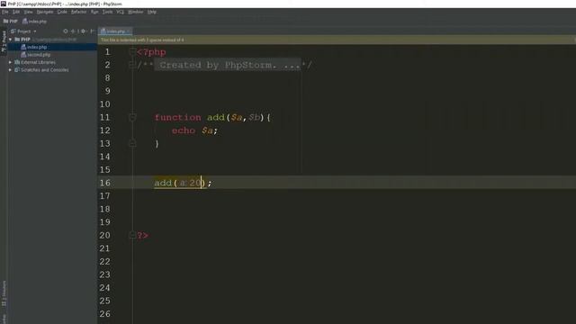576x324 pixels.
Task: Click the index.php file icon in tree
Action: [23, 47]
